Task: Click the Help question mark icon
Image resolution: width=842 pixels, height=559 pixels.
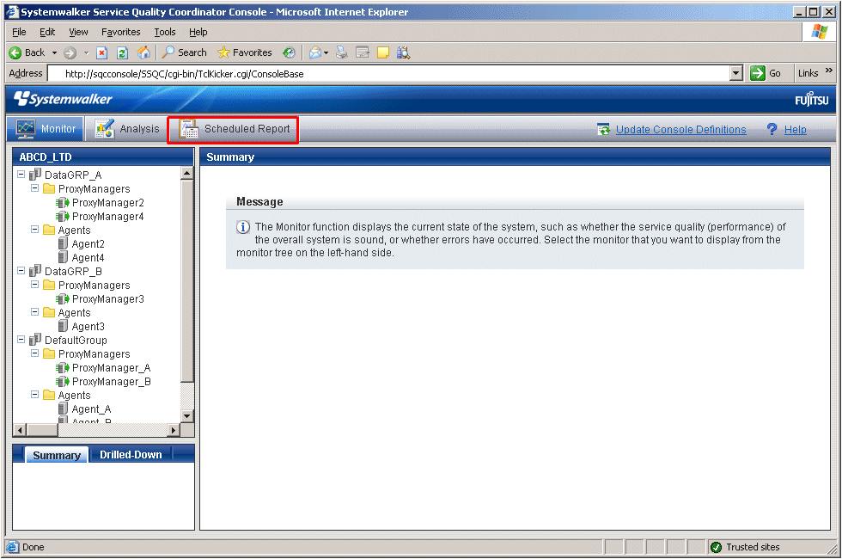Action: [x=772, y=129]
